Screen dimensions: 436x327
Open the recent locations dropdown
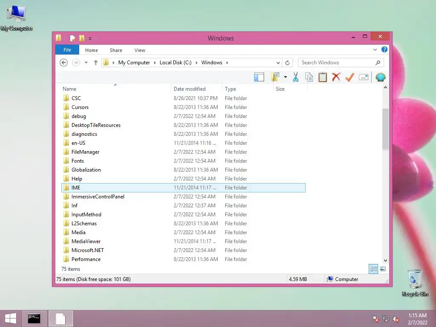point(86,63)
